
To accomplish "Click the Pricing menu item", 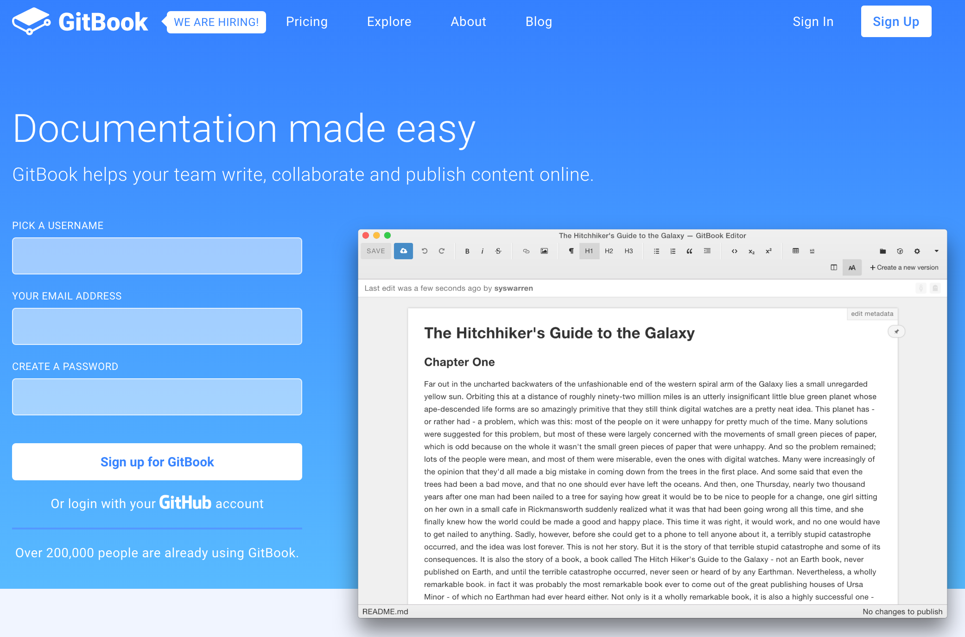I will [307, 21].
